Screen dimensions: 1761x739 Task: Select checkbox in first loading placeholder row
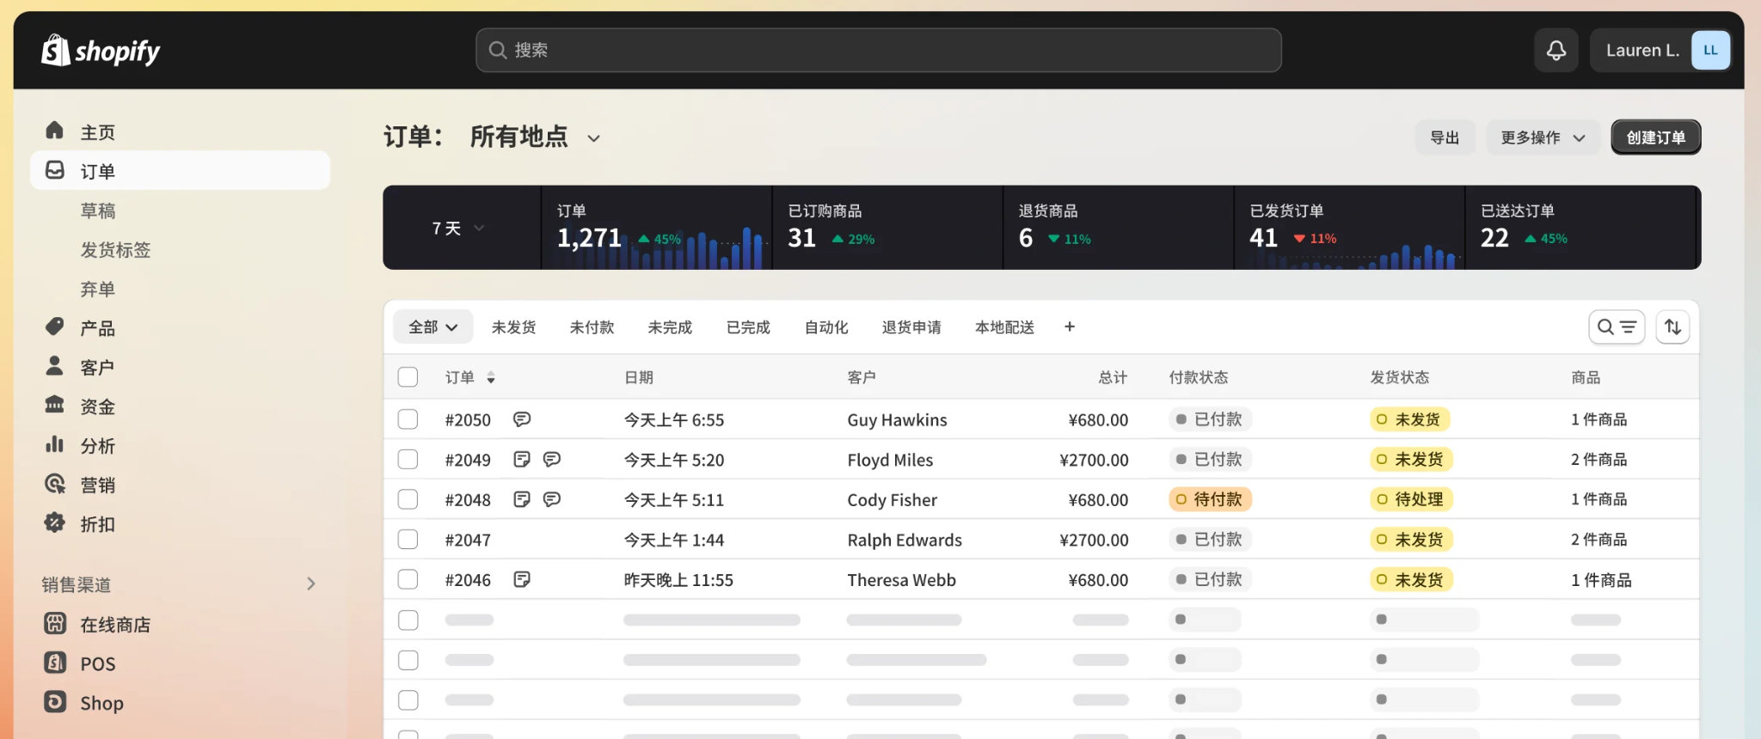[408, 620]
